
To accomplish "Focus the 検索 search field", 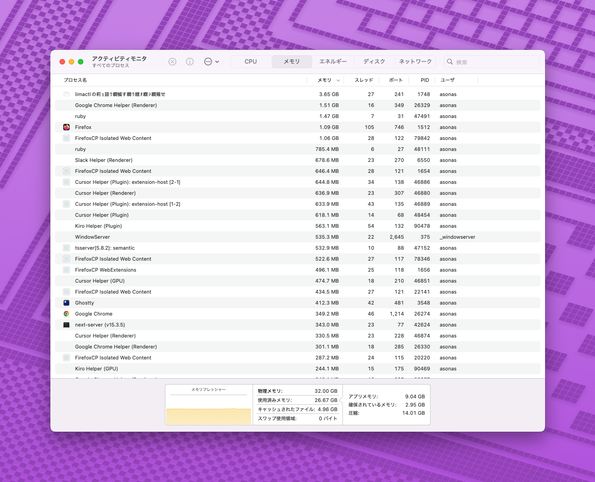I will coord(491,62).
